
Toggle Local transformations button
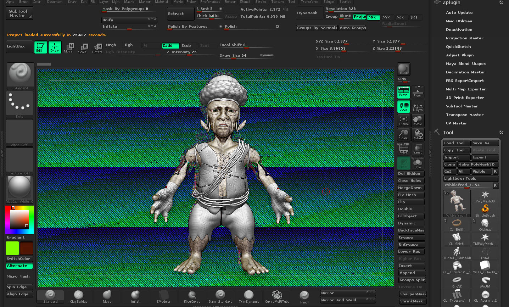[x=403, y=106]
